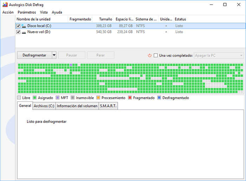246x181 pixels.
Task: Switch to the Archivos (C:) tab
Action: [x=44, y=106]
